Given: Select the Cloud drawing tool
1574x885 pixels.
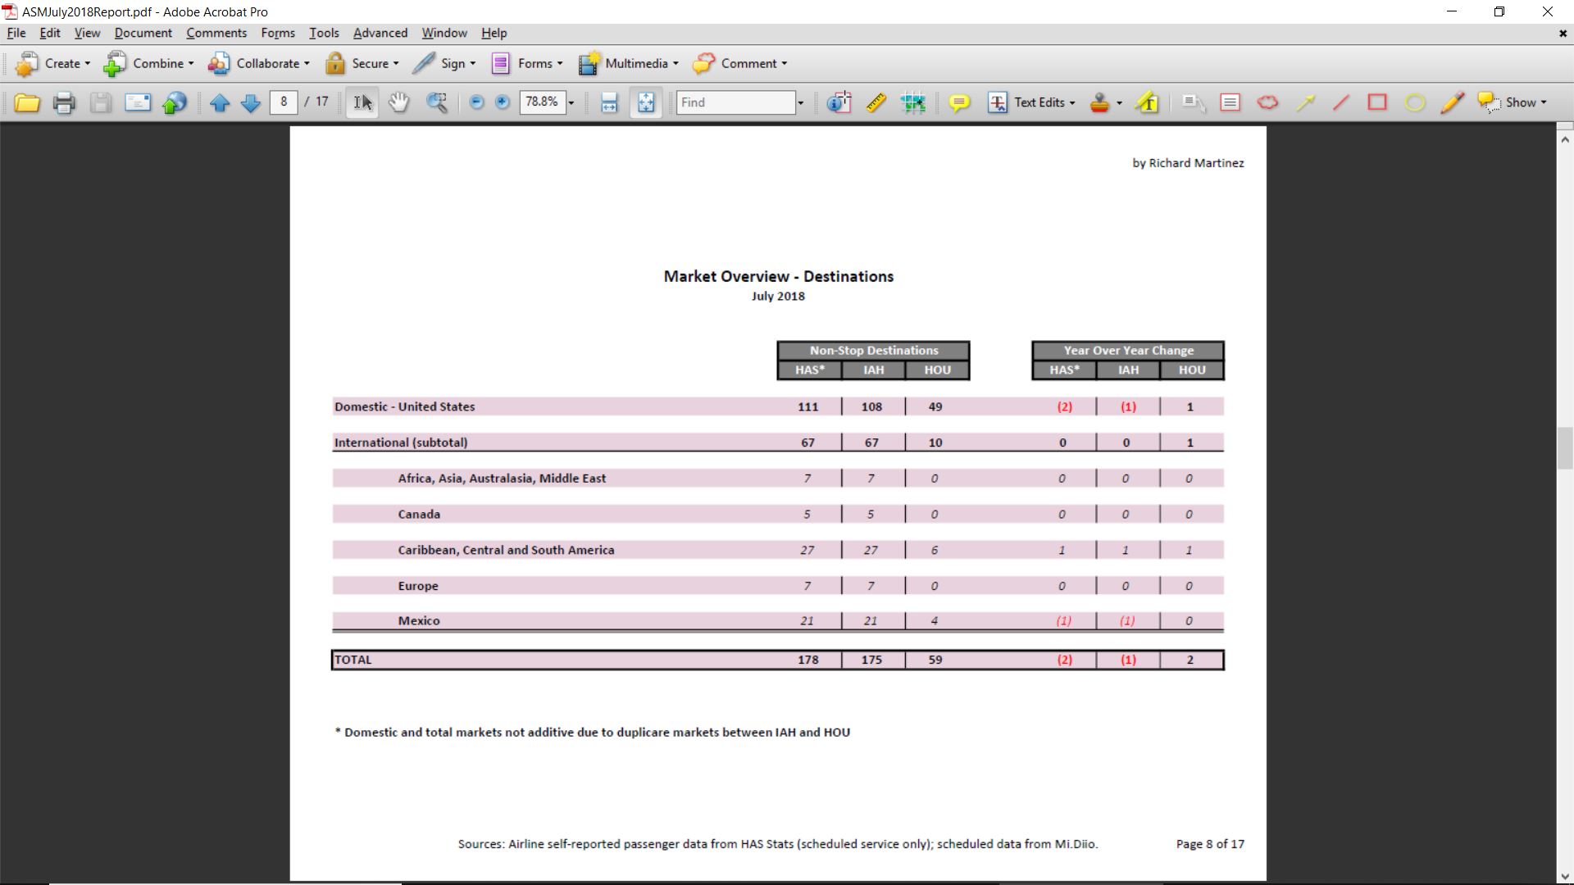Looking at the screenshot, I should coord(1267,102).
